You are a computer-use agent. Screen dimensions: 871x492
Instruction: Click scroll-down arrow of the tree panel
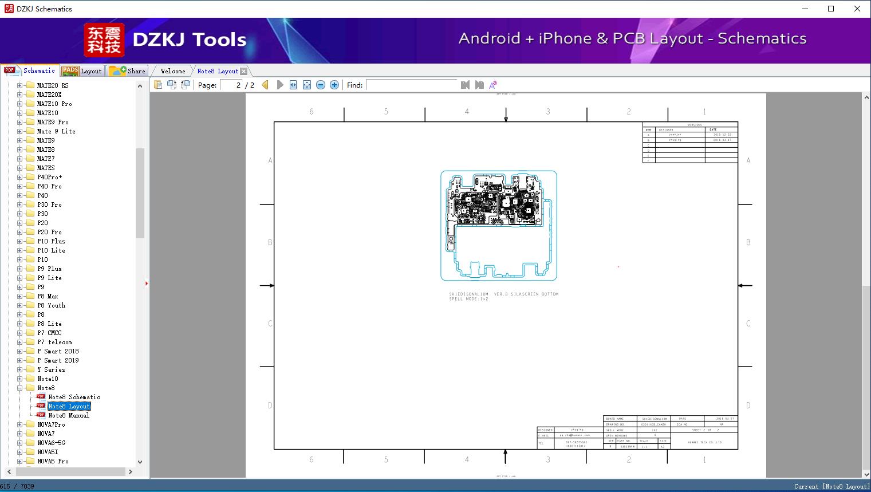click(x=140, y=462)
